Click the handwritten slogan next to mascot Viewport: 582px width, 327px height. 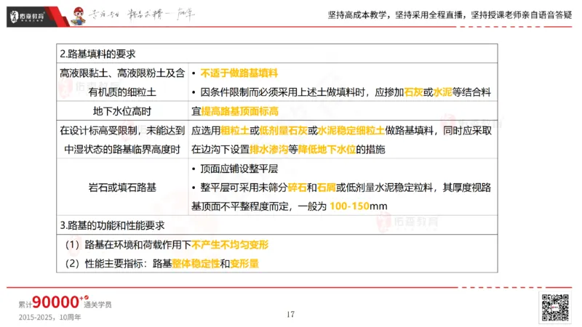pyautogui.click(x=142, y=15)
